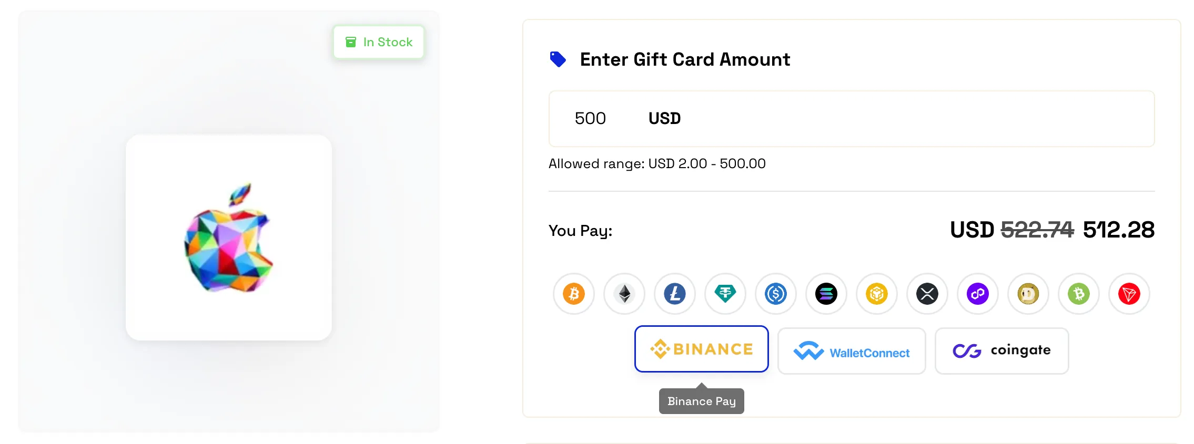Select the Binance Pay payment method
This screenshot has height=444, width=1194.
701,348
